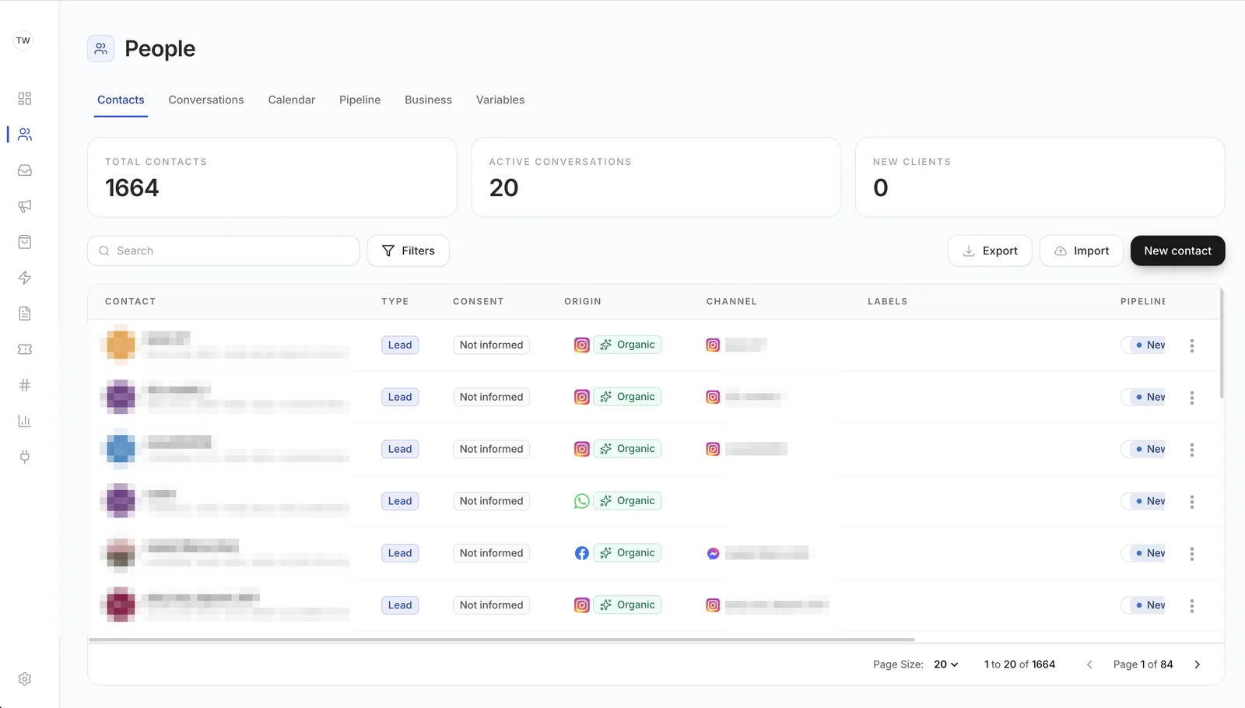This screenshot has width=1245, height=708.
Task: Switch to the Contacts tab
Action: (x=121, y=100)
